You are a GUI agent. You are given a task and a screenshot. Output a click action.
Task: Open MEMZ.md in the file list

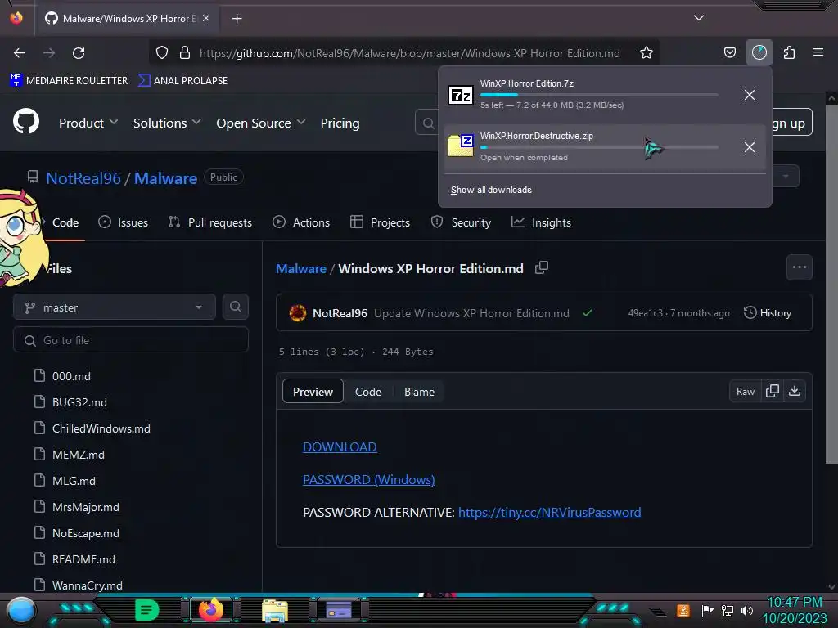click(78, 455)
